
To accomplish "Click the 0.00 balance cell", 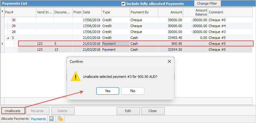I will pyautogui.click(x=195, y=38).
